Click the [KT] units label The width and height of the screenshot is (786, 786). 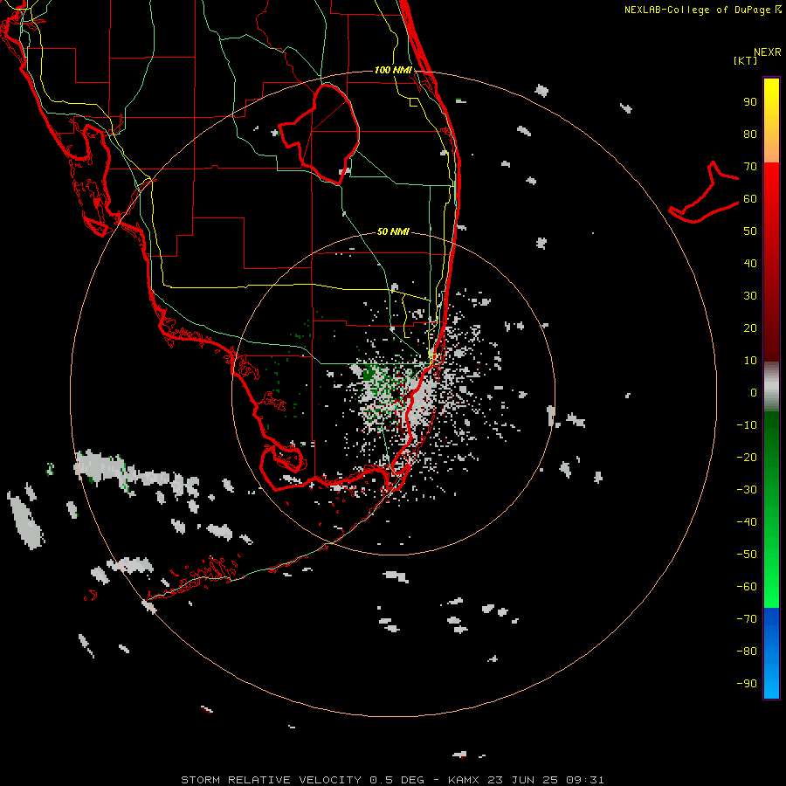746,60
